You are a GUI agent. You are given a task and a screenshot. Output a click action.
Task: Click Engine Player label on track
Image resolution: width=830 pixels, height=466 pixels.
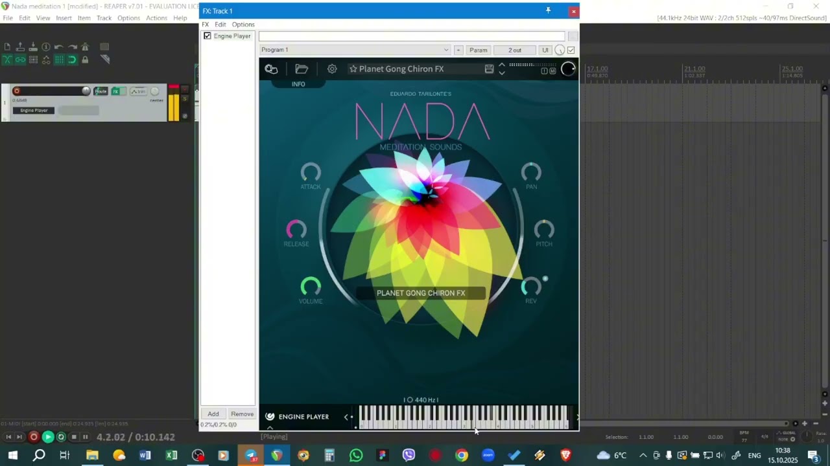(x=34, y=110)
